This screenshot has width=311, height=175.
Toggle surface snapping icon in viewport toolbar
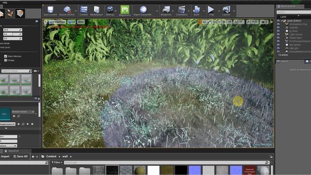pos(219,22)
